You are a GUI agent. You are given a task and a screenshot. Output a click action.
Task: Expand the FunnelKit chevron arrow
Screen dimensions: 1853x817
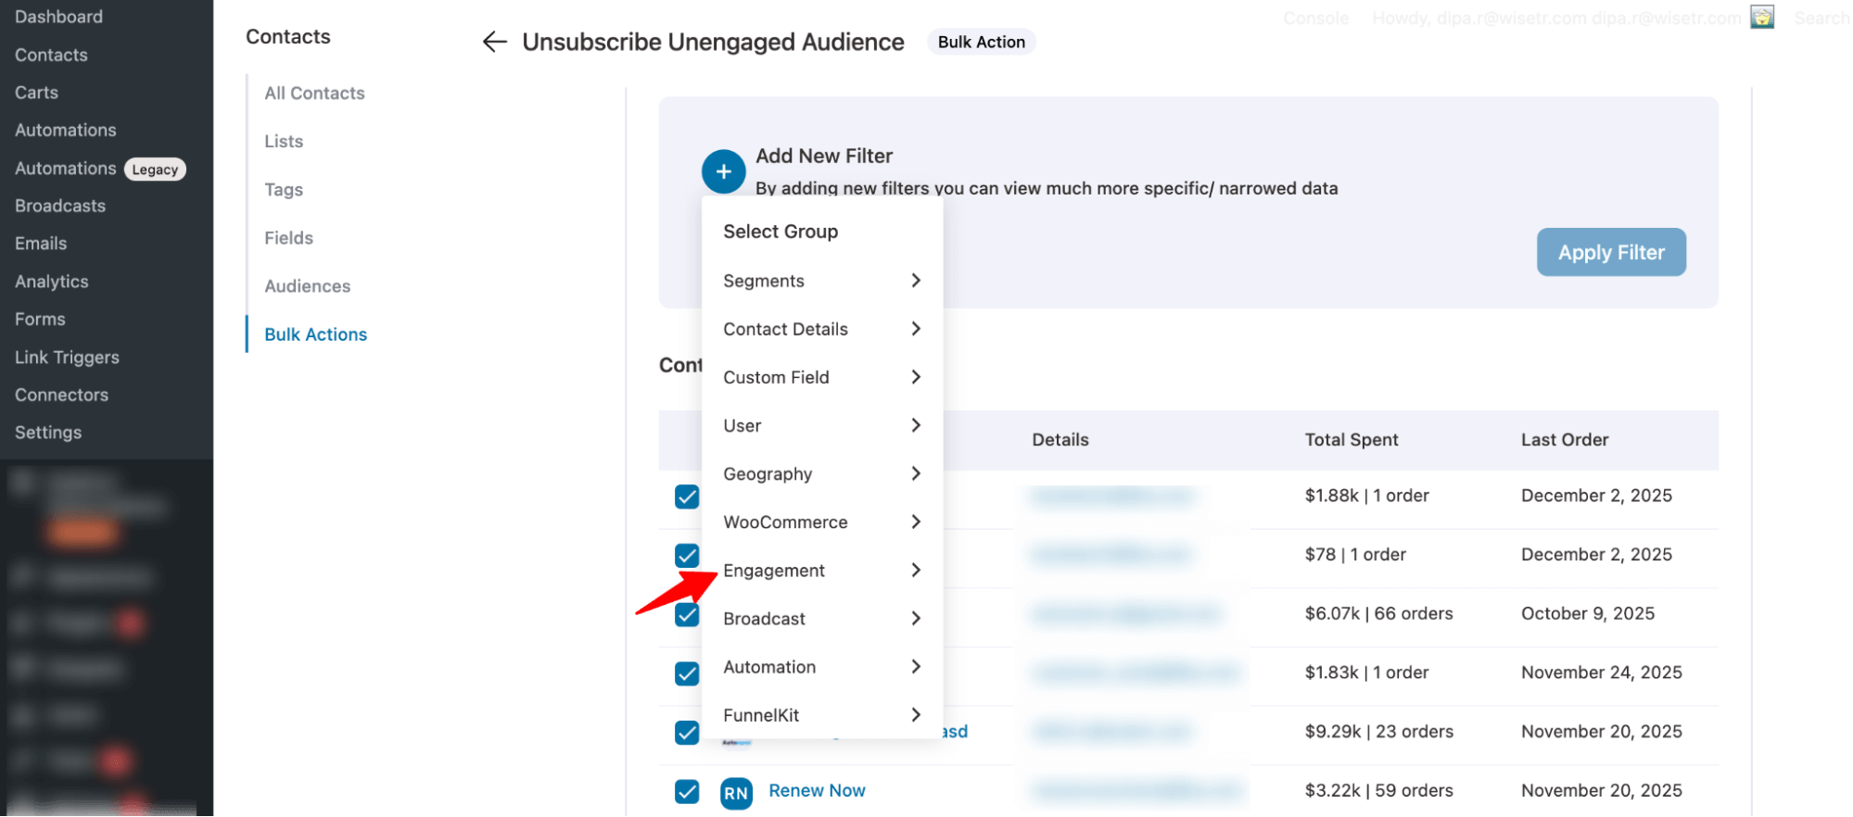pos(916,714)
